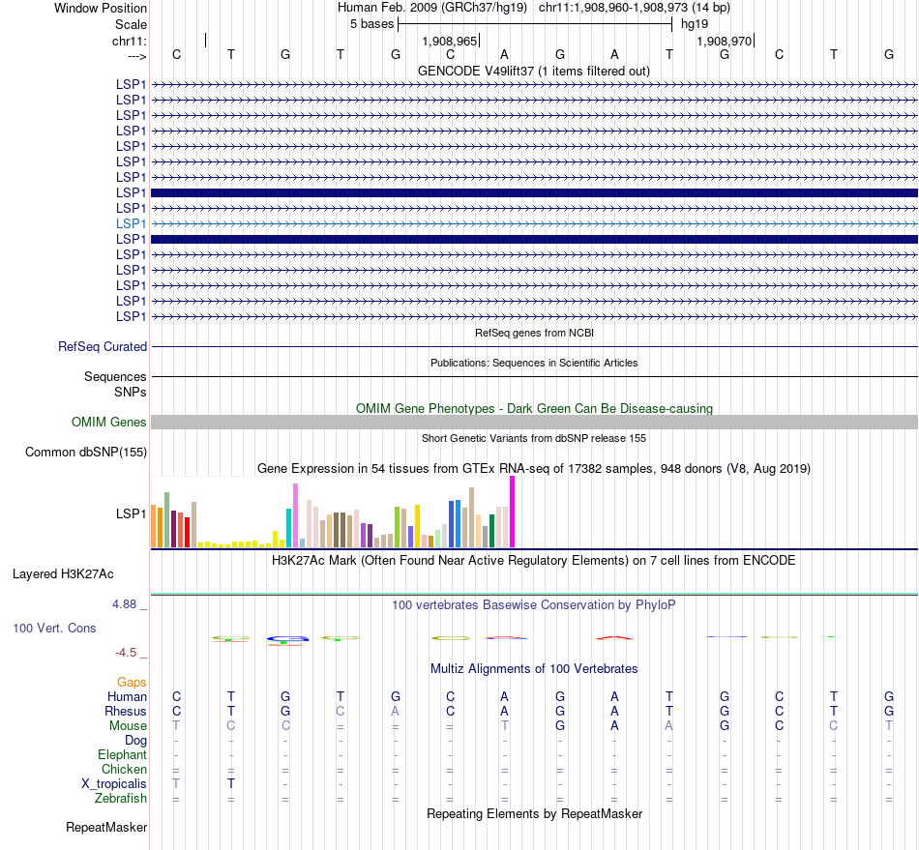Click the orange Gaps label
This screenshot has height=850, width=919.
[132, 682]
